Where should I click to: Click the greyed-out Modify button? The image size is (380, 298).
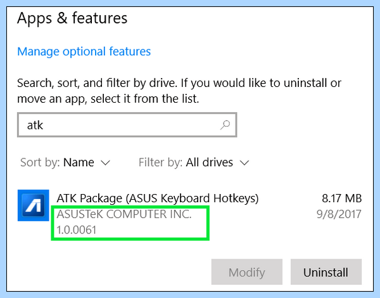point(247,272)
